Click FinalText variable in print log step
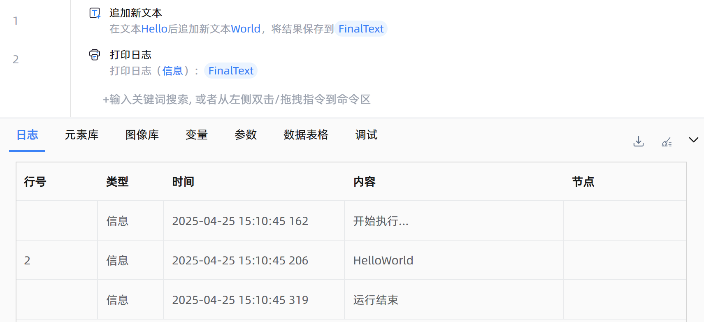 tap(231, 71)
